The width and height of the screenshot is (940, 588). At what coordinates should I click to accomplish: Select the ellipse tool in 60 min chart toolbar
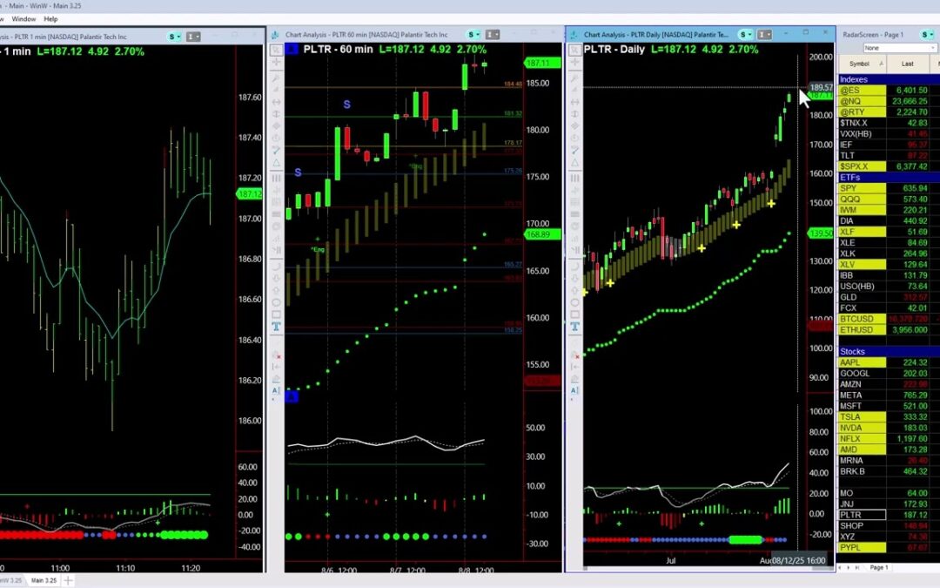click(x=276, y=302)
